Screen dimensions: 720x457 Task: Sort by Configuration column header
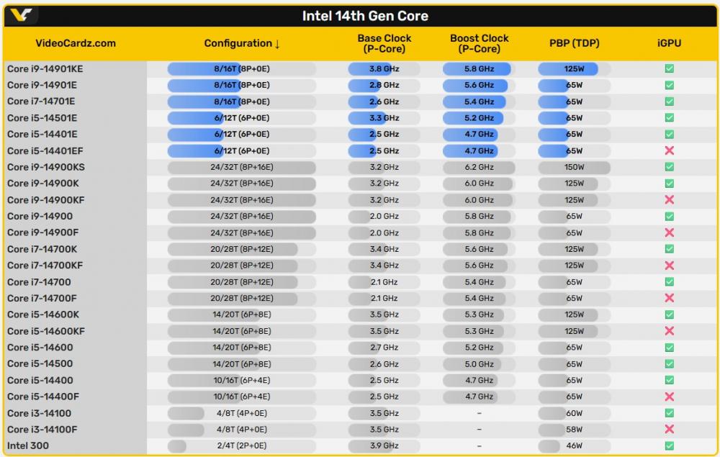point(242,43)
